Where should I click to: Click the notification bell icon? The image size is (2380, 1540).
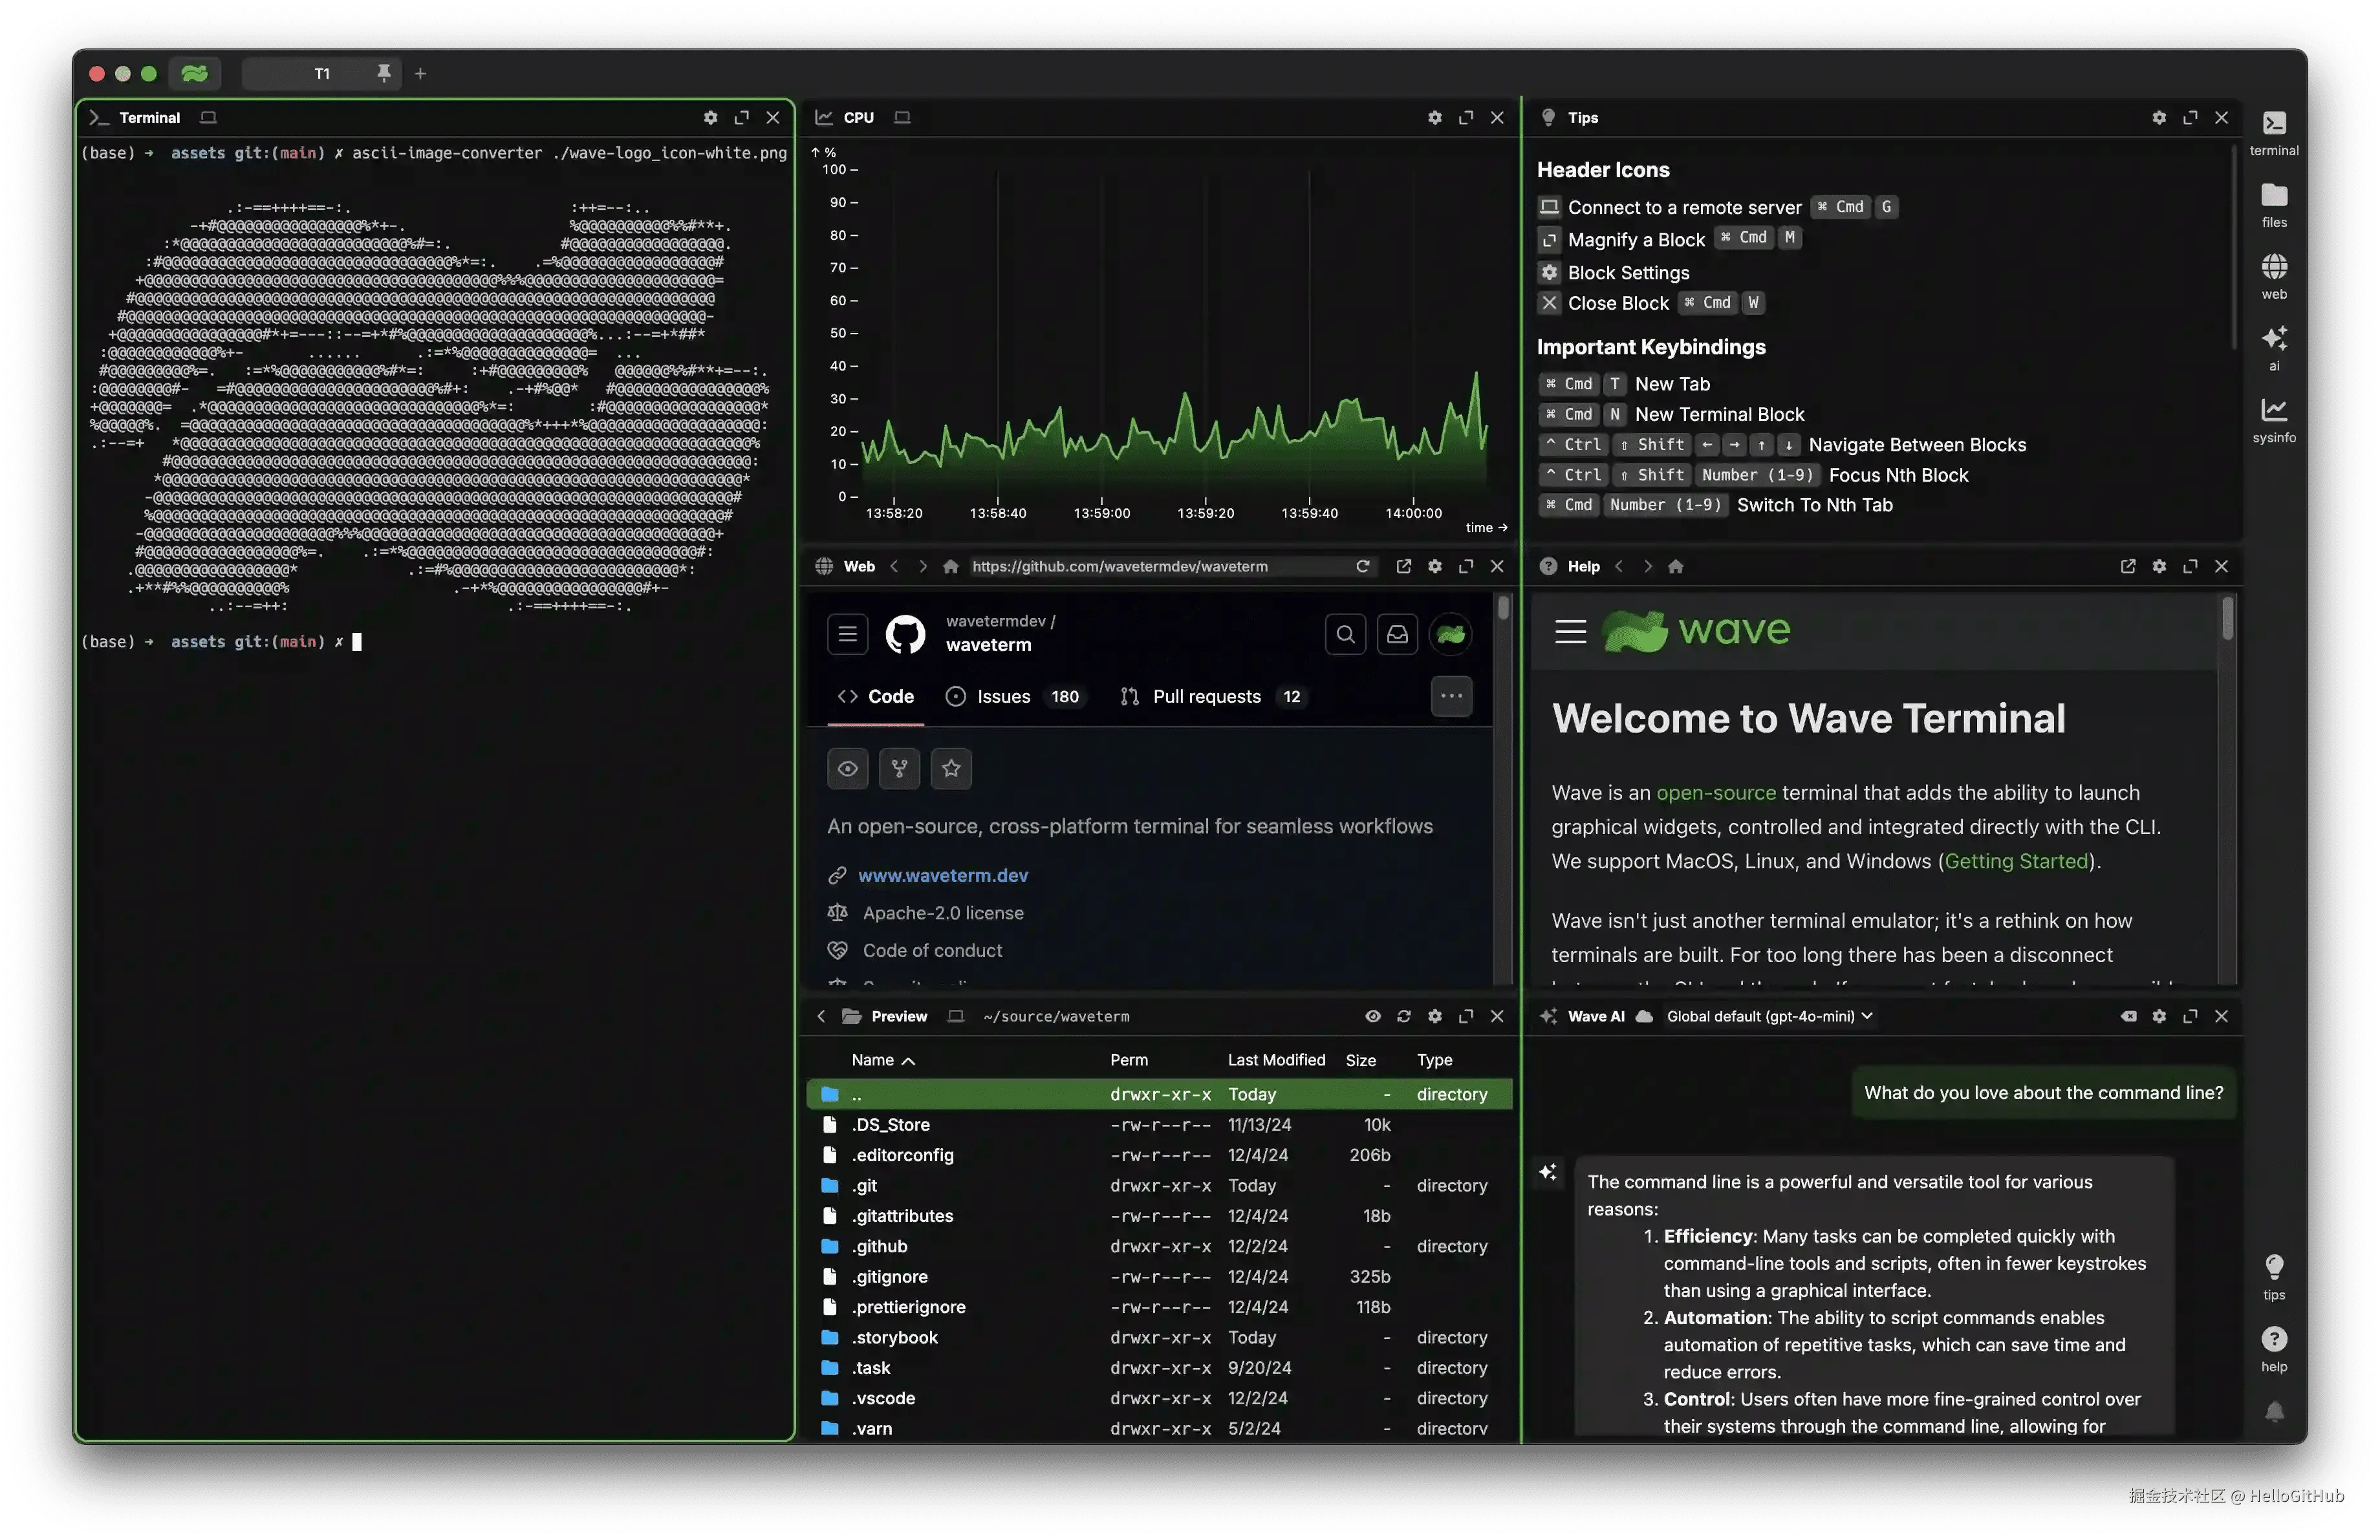click(x=2273, y=1411)
